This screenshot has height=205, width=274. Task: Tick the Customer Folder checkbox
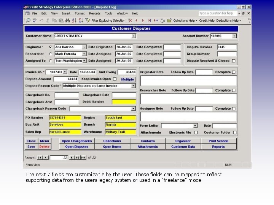tap(235, 132)
